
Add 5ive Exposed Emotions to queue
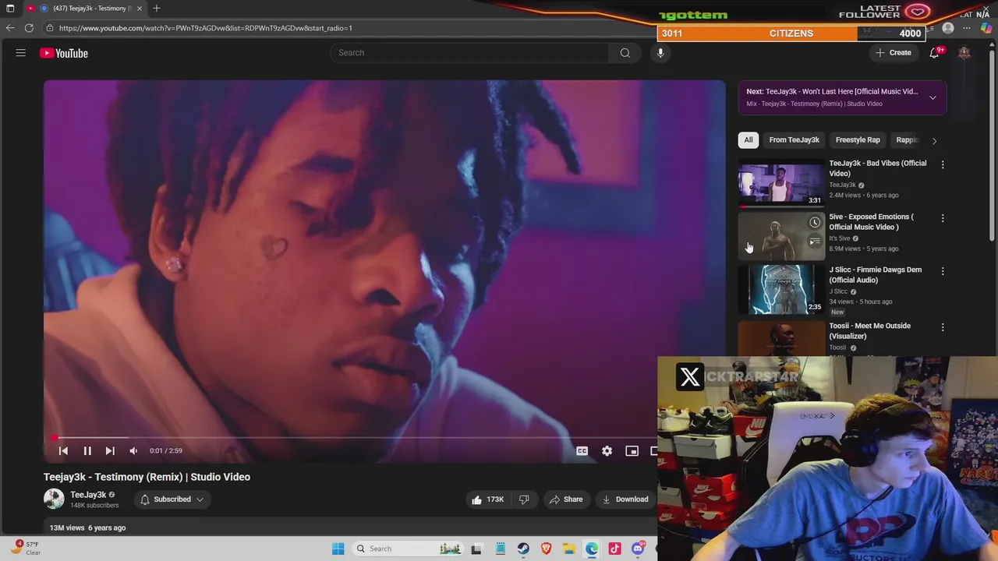click(815, 242)
